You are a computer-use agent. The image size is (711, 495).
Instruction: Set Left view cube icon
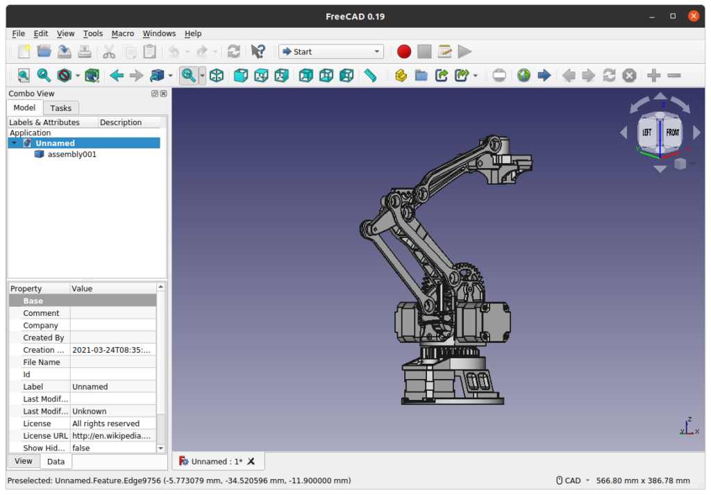click(347, 75)
